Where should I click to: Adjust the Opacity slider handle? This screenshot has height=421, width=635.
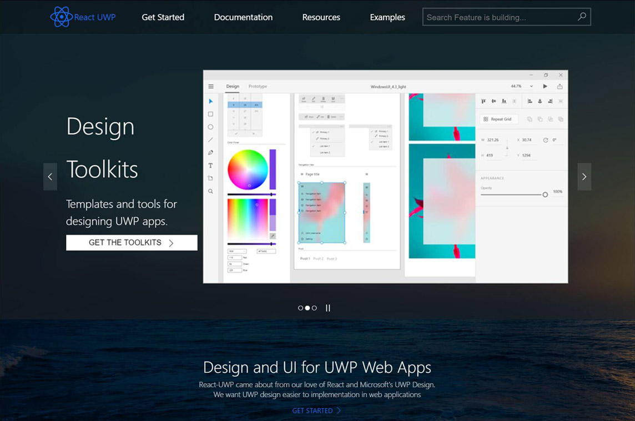coord(545,195)
